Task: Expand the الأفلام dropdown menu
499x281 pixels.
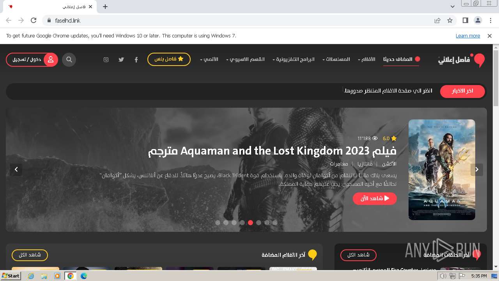Action: click(366, 59)
